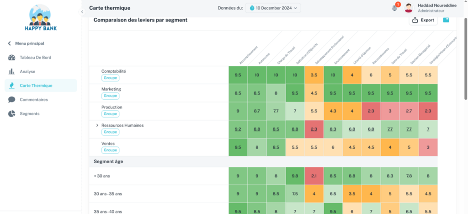
Task: Collapse the sidebar with chevron handle
Action: [x=82, y=12]
